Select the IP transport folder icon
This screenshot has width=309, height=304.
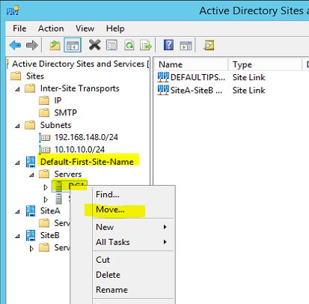pos(44,100)
